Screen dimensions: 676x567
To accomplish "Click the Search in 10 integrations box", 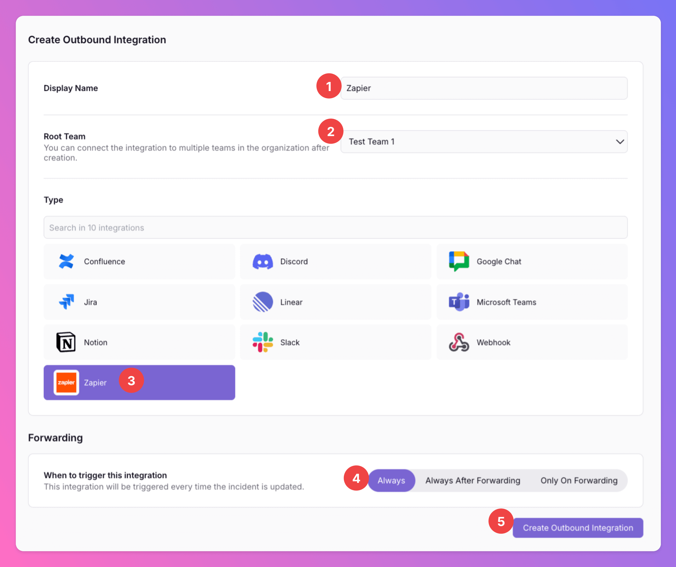I will point(335,227).
